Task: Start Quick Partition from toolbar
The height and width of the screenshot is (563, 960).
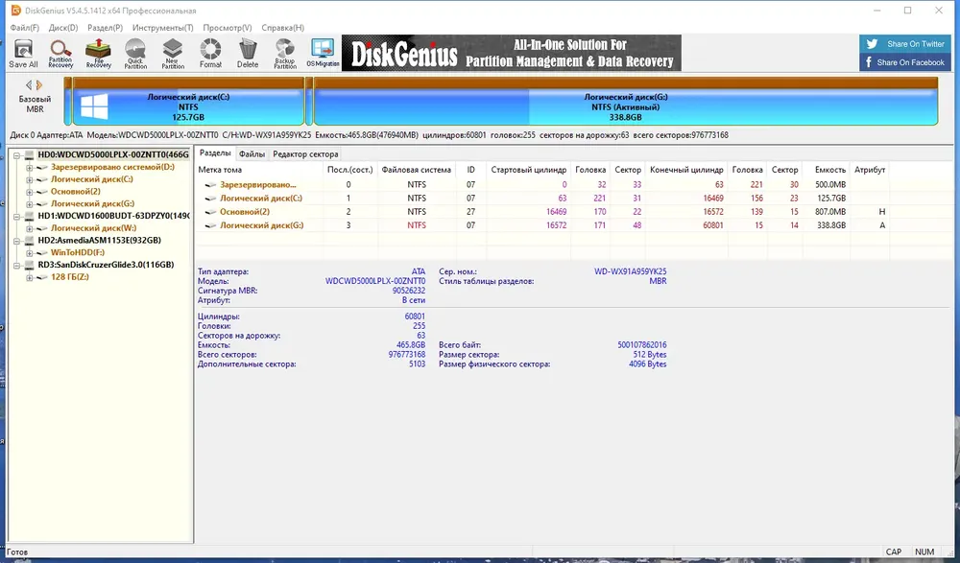Action: [135, 54]
